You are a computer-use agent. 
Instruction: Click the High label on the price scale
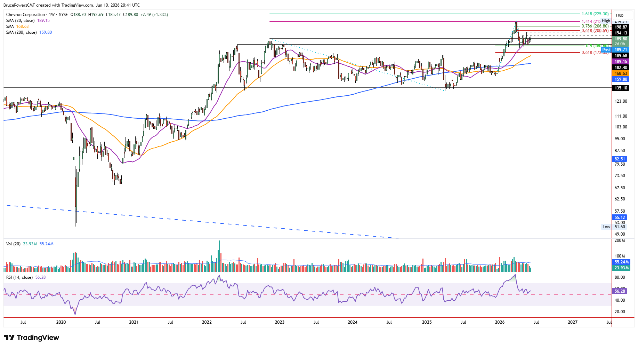(606, 21)
